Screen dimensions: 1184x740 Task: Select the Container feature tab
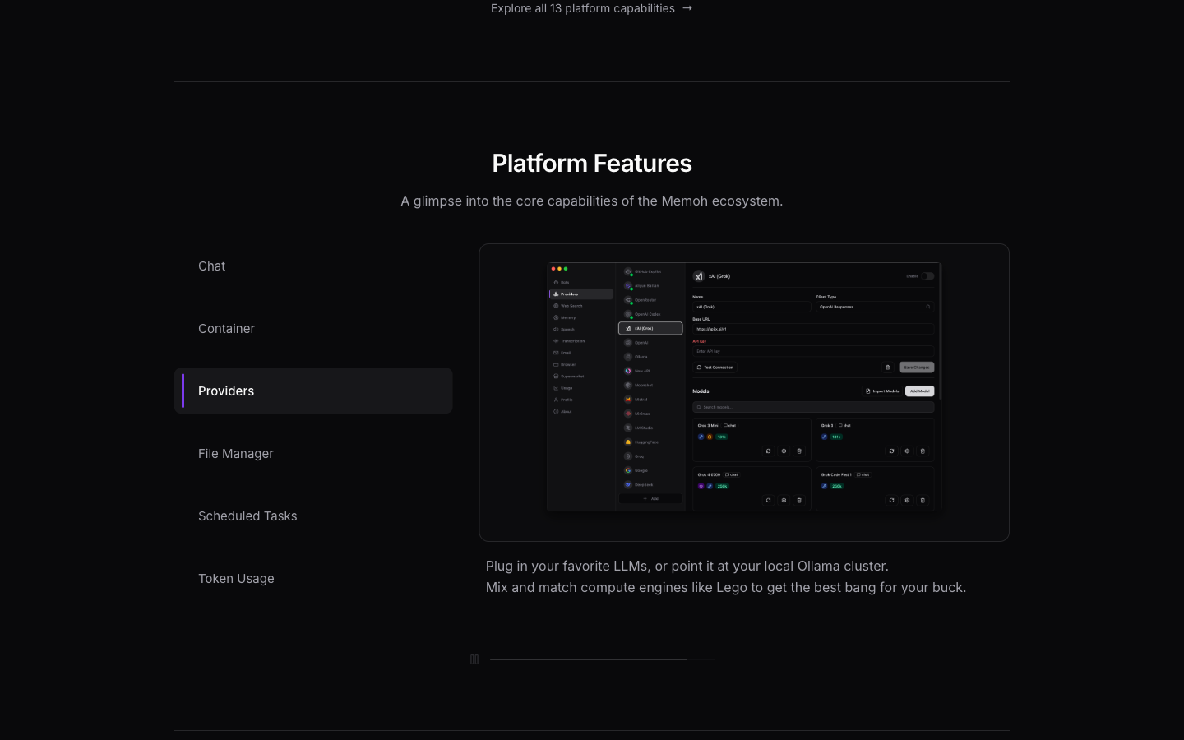pyautogui.click(x=313, y=328)
